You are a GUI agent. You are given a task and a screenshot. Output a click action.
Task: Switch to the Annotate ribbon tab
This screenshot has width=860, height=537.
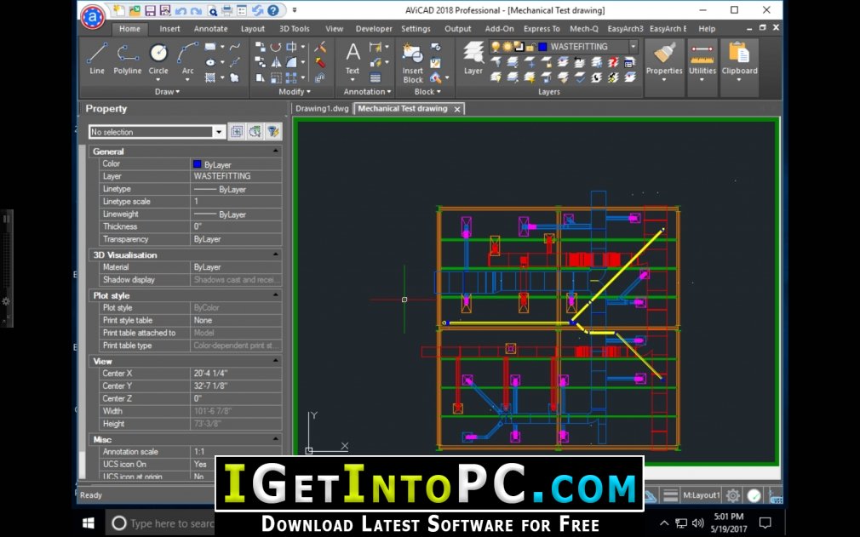pyautogui.click(x=210, y=28)
